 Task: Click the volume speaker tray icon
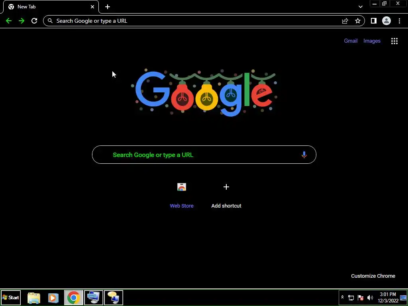click(370, 298)
